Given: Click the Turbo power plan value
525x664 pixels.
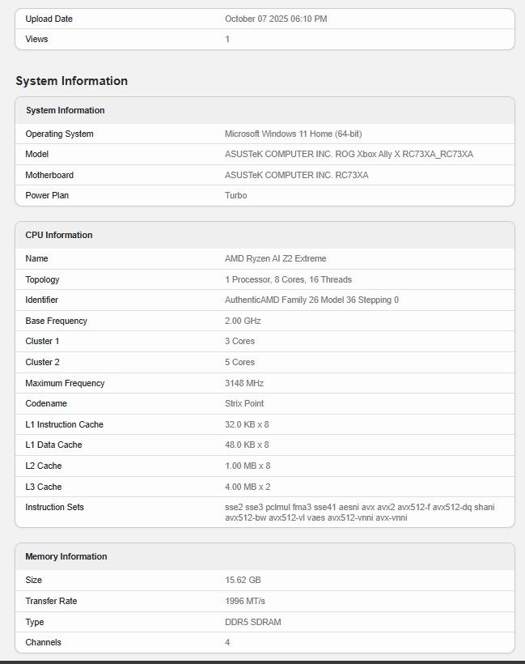Looking at the screenshot, I should click(235, 195).
